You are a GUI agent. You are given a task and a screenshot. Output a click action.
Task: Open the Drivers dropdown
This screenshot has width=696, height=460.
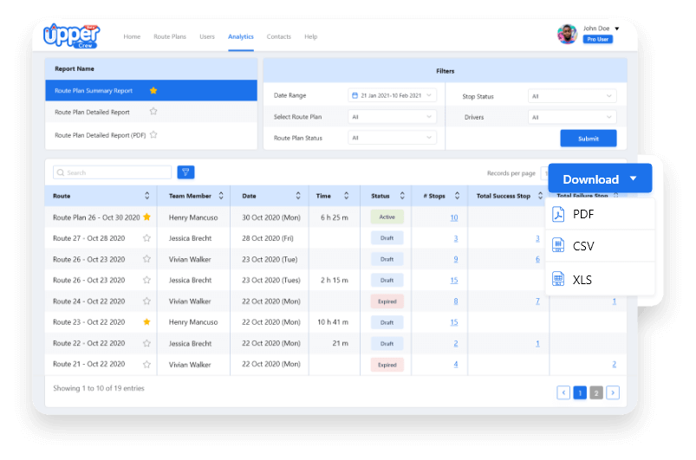(572, 117)
